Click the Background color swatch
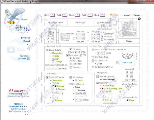154x120 pixels. click(127, 100)
